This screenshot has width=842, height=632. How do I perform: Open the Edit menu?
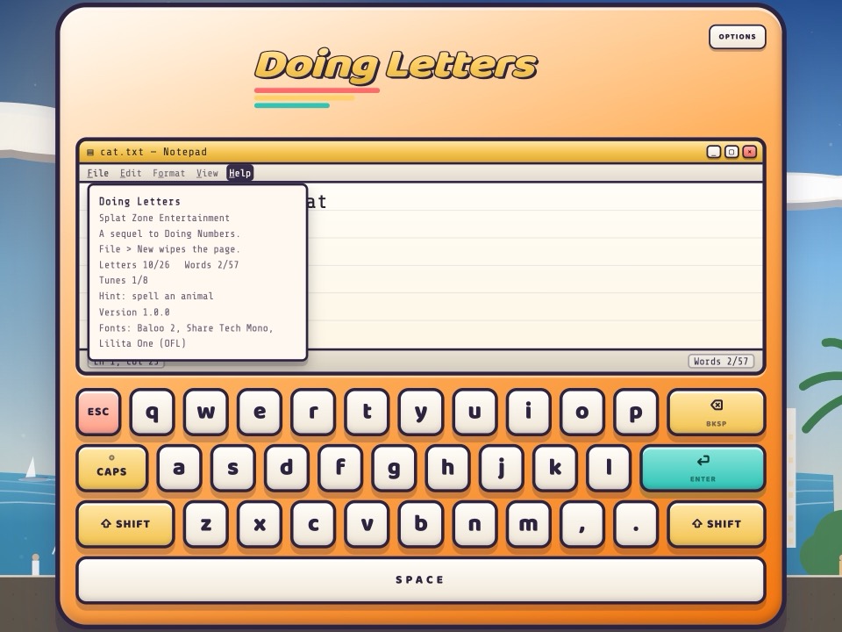pos(131,173)
